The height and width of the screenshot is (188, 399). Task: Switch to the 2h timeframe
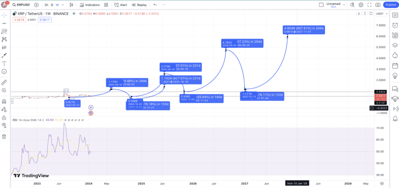46,5
